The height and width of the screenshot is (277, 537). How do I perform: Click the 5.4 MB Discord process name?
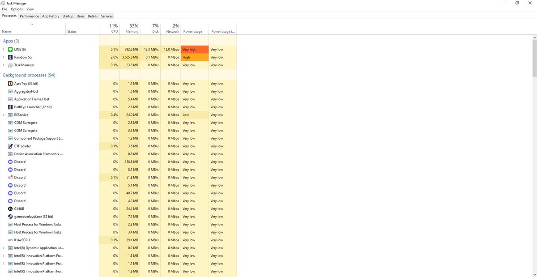point(20,185)
